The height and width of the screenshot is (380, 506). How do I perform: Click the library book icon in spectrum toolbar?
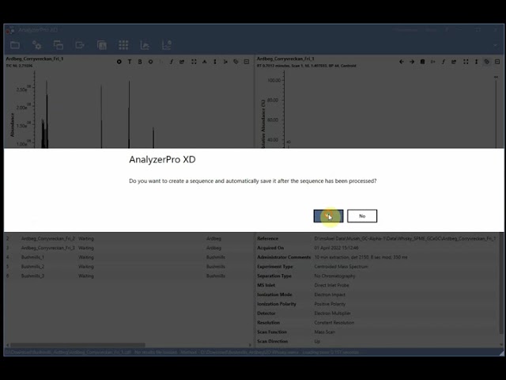pyautogui.click(x=422, y=62)
